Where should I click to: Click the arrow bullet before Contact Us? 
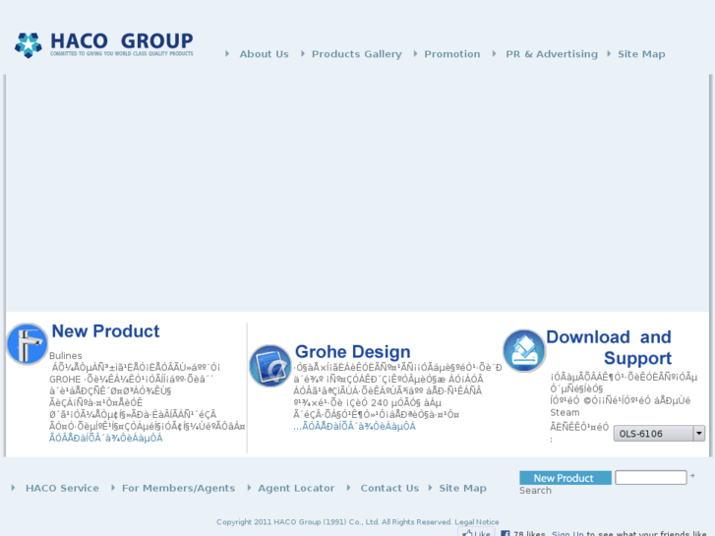[x=348, y=488]
